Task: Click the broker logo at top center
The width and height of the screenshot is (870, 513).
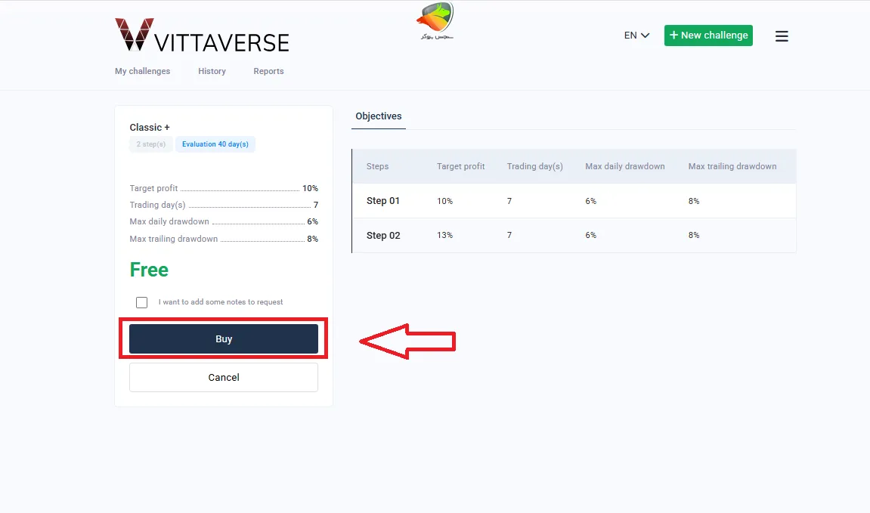Action: pos(435,20)
